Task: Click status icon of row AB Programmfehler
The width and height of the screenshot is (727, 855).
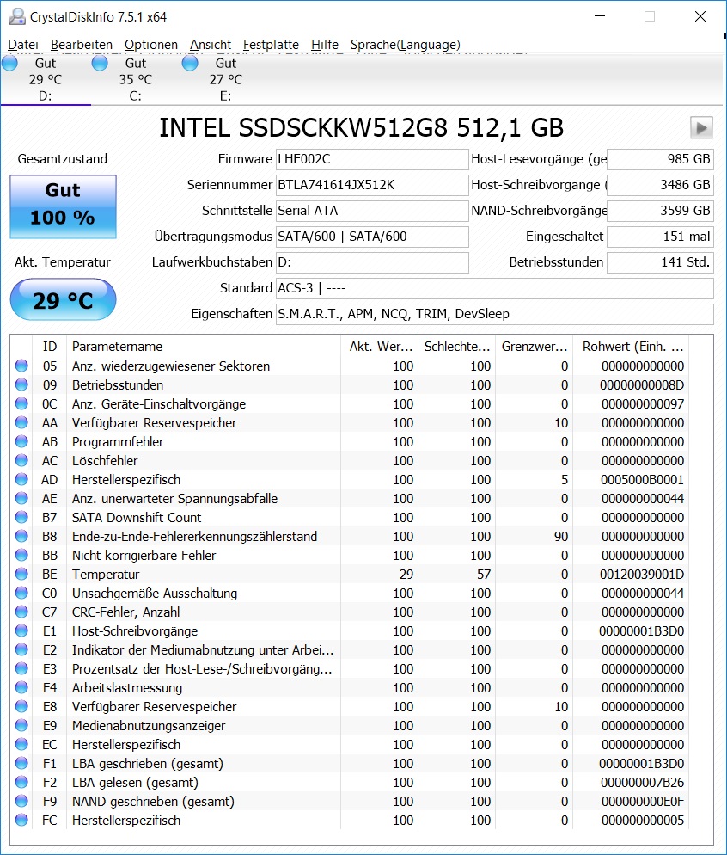Action: (21, 441)
